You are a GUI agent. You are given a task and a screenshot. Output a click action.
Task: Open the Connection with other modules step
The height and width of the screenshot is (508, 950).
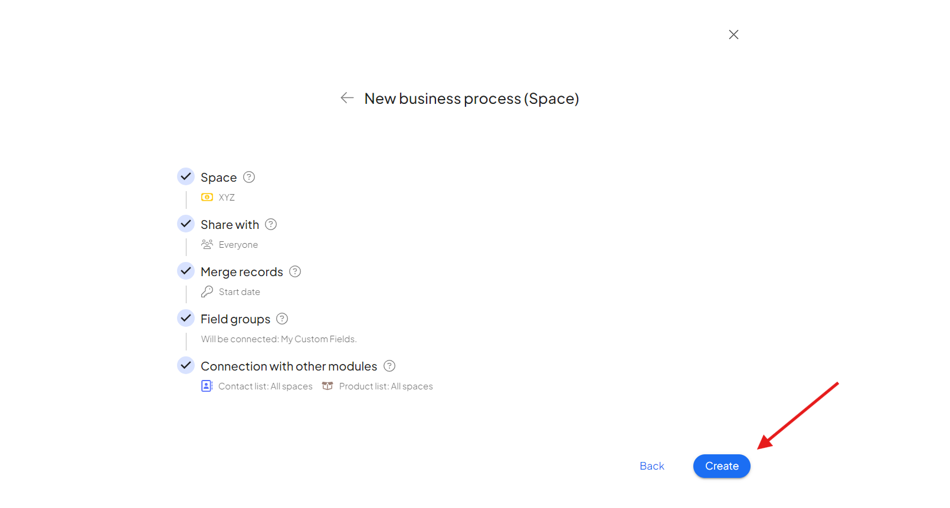289,366
